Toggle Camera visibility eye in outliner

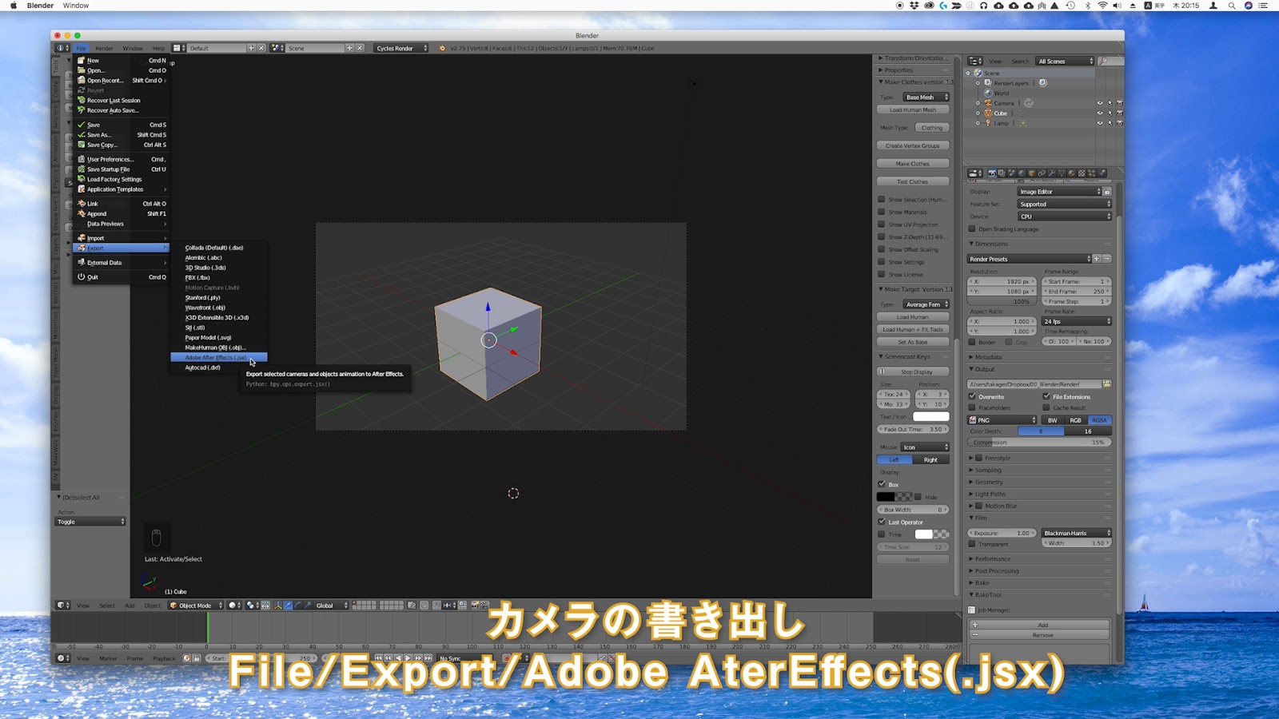point(1100,103)
